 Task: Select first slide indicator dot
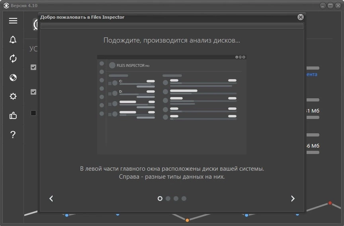coord(160,199)
